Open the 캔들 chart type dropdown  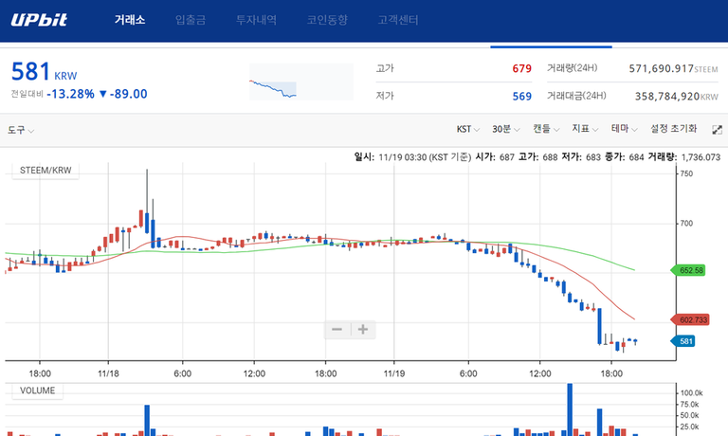pyautogui.click(x=545, y=129)
